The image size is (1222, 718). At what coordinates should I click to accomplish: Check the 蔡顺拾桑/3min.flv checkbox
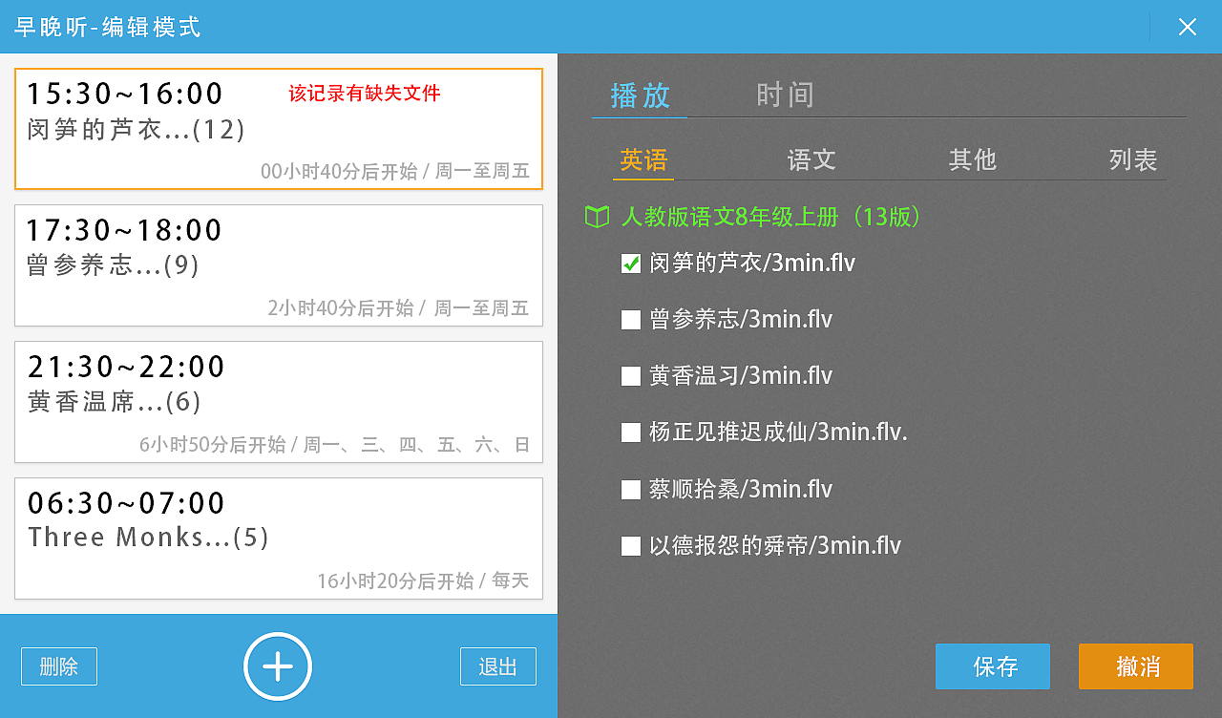coord(631,490)
